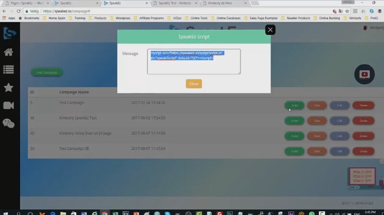Click the Kimberly user profile at top right
This screenshot has height=215, width=384.
pyautogui.click(x=373, y=28)
